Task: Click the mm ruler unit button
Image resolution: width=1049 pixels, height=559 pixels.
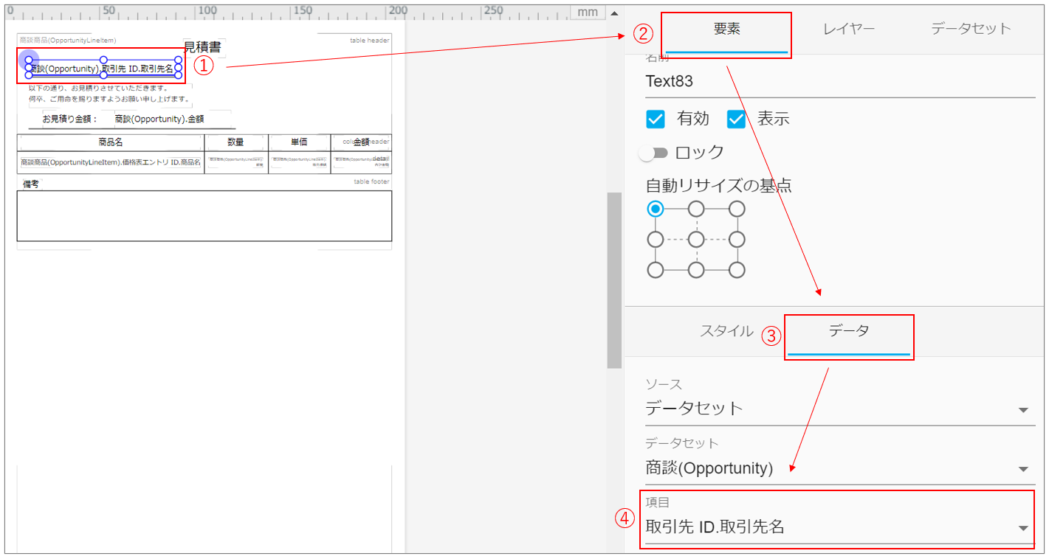Action: click(x=588, y=12)
